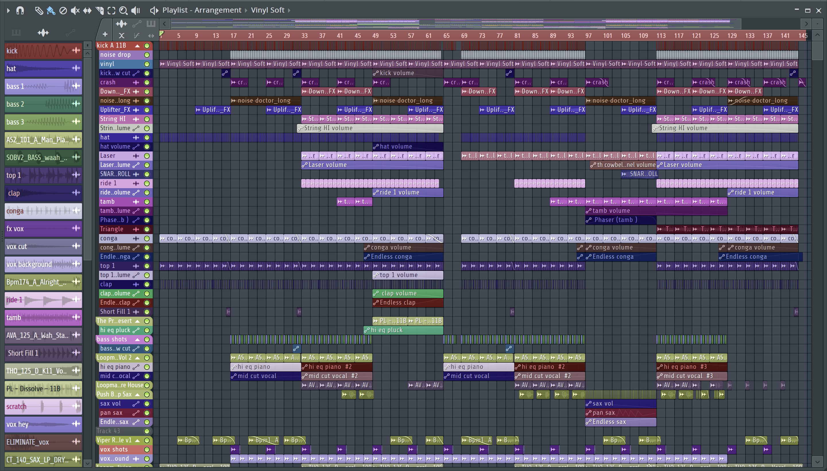Select the Draw pencil tool
The height and width of the screenshot is (471, 827).
(x=39, y=11)
